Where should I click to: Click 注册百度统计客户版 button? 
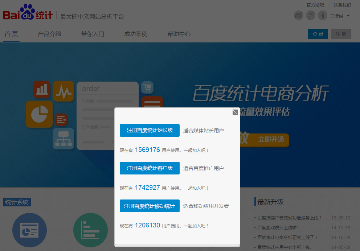(x=150, y=168)
